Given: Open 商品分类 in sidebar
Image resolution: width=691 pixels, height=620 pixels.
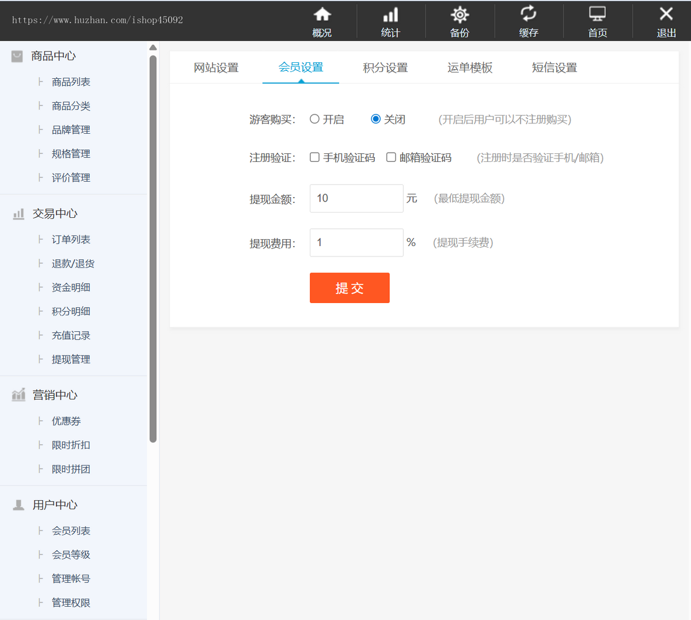Looking at the screenshot, I should click(71, 106).
